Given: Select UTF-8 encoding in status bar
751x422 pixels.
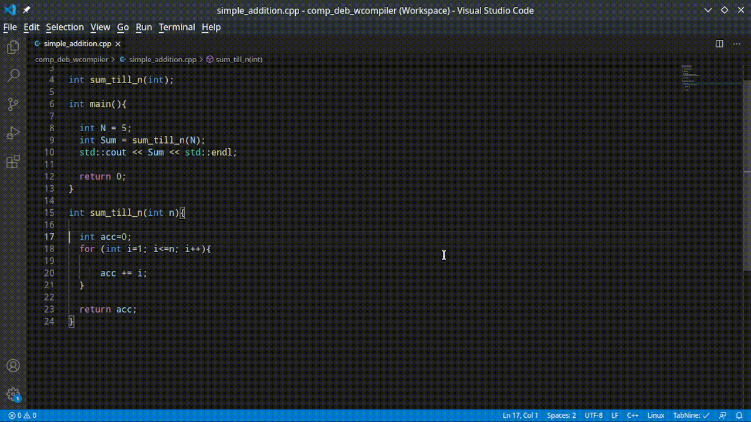Looking at the screenshot, I should click(x=593, y=415).
